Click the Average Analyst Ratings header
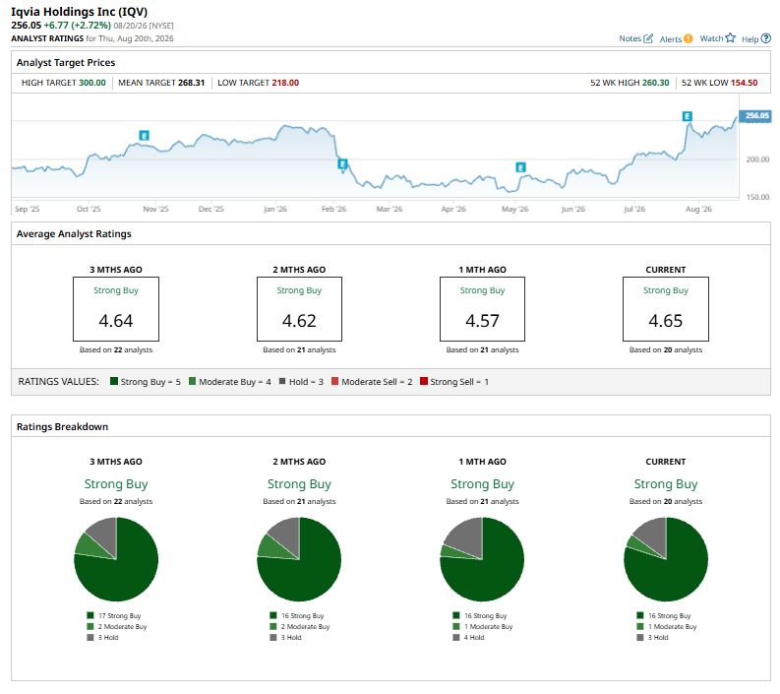 pyautogui.click(x=74, y=234)
